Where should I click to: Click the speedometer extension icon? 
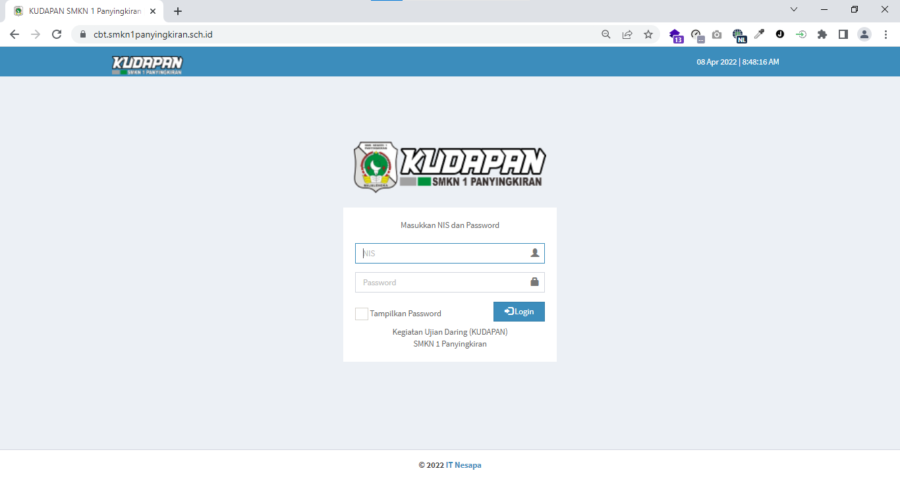pyautogui.click(x=696, y=34)
